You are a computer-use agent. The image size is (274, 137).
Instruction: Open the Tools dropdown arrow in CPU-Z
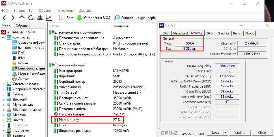[x=225, y=133]
